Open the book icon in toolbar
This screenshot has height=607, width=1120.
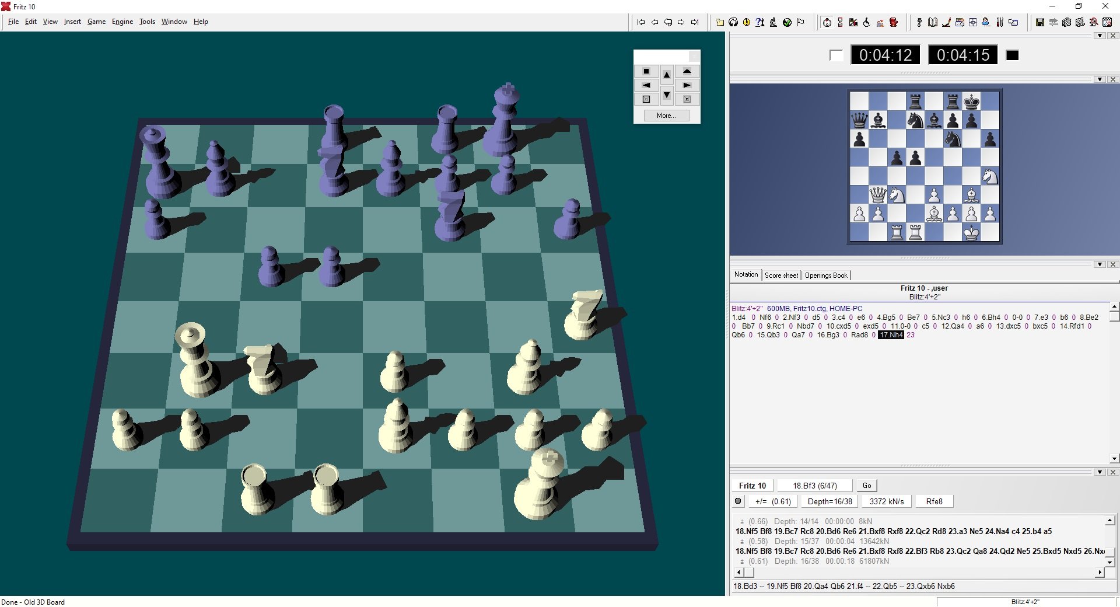click(x=933, y=22)
